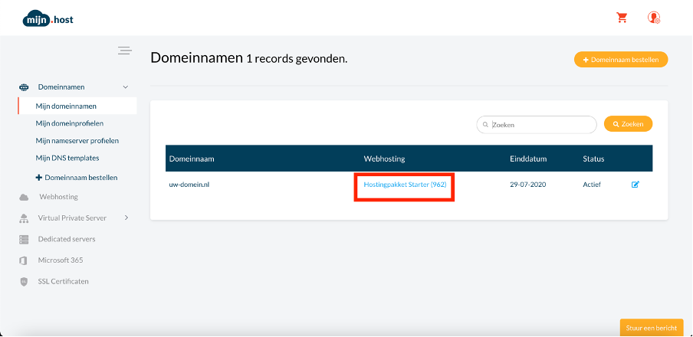The image size is (693, 337).
Task: Open Stuur een bericht chat button
Action: [652, 328]
